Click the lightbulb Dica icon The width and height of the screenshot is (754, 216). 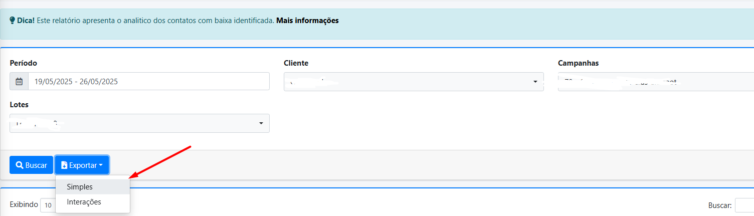click(x=12, y=21)
